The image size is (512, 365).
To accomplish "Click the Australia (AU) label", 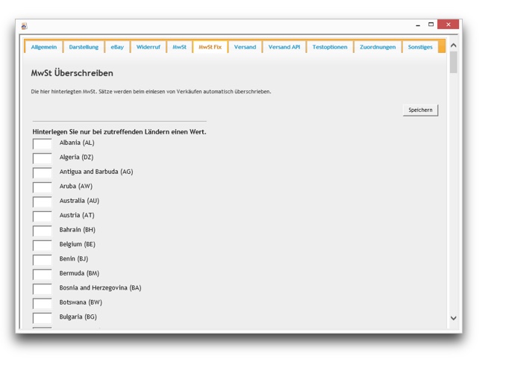I will (79, 201).
